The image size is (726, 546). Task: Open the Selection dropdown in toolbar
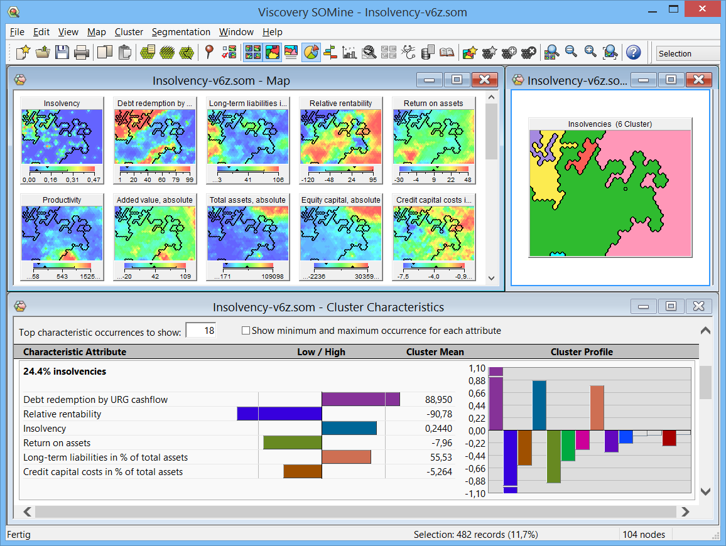coord(687,53)
